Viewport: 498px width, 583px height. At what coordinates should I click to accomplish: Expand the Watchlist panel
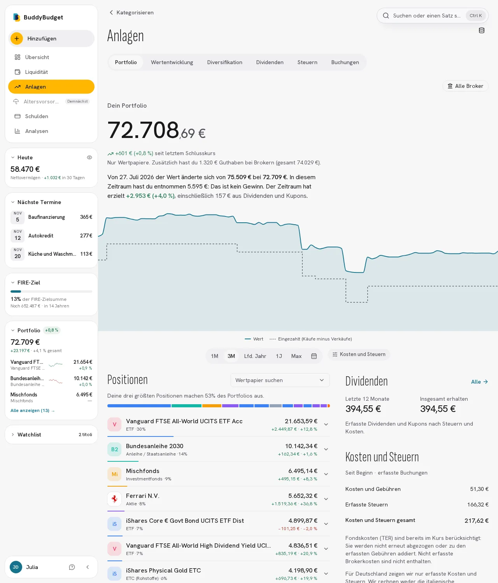(51, 435)
